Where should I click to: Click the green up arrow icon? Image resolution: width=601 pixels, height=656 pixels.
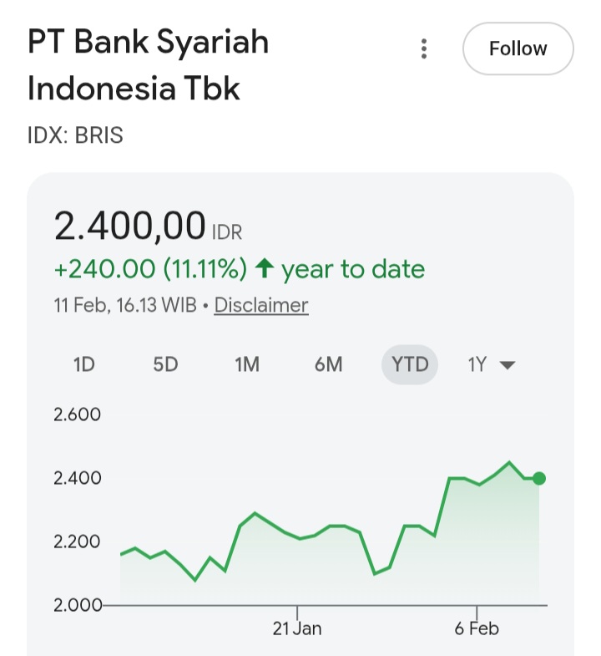click(x=265, y=269)
